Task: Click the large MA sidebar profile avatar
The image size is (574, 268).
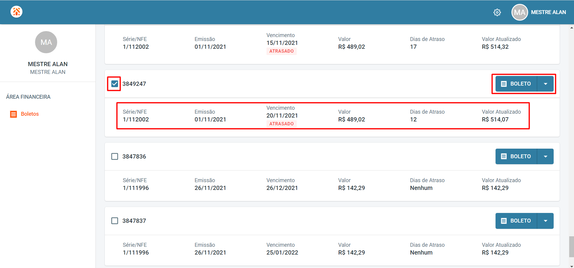Action: click(46, 42)
